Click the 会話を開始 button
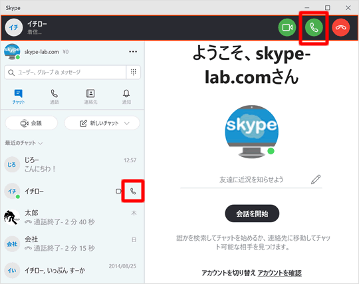 [252, 213]
